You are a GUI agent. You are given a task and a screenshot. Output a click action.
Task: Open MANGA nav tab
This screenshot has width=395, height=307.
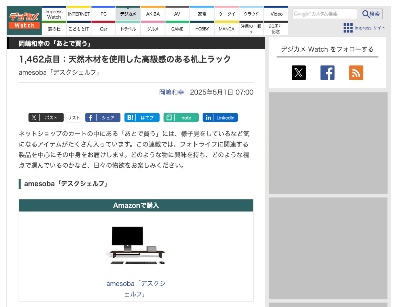click(227, 29)
